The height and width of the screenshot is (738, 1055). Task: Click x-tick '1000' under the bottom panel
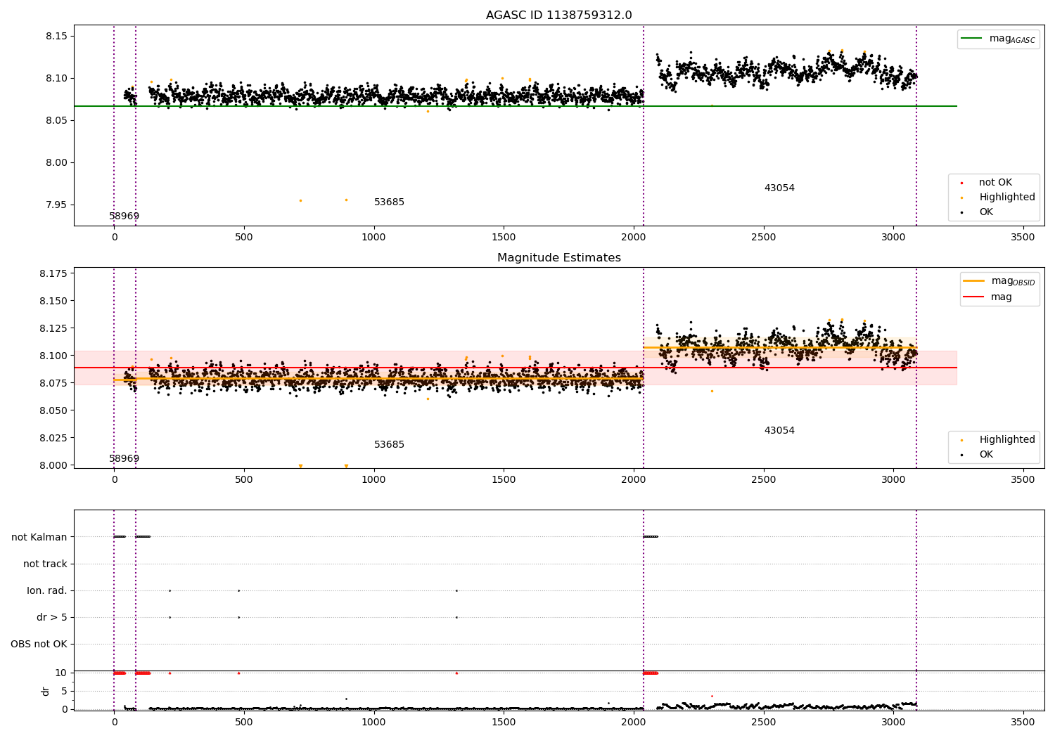click(x=373, y=722)
